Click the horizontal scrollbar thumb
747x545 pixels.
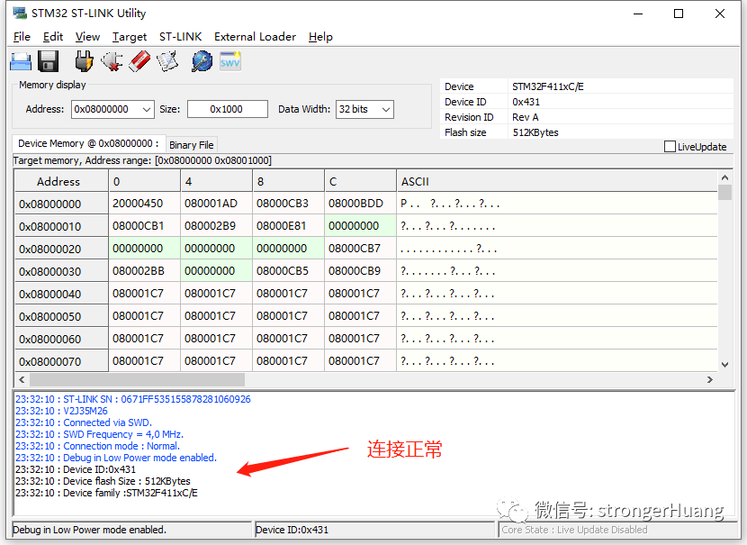tap(137, 379)
